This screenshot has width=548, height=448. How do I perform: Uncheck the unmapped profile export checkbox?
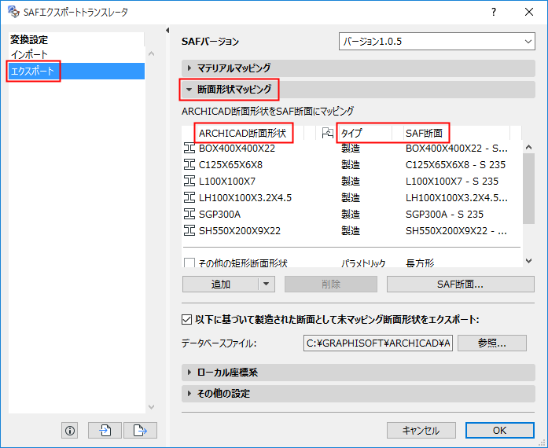click(186, 319)
